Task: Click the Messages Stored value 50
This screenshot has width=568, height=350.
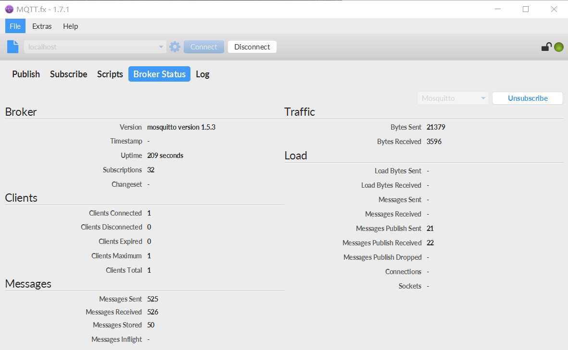Action: (x=151, y=325)
